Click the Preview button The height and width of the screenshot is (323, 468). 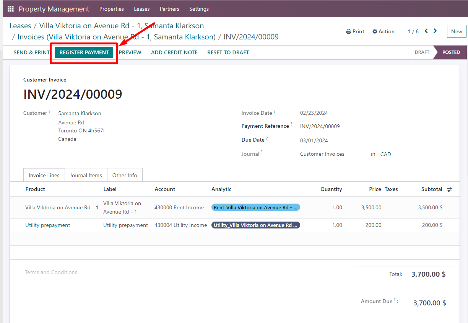coord(130,52)
